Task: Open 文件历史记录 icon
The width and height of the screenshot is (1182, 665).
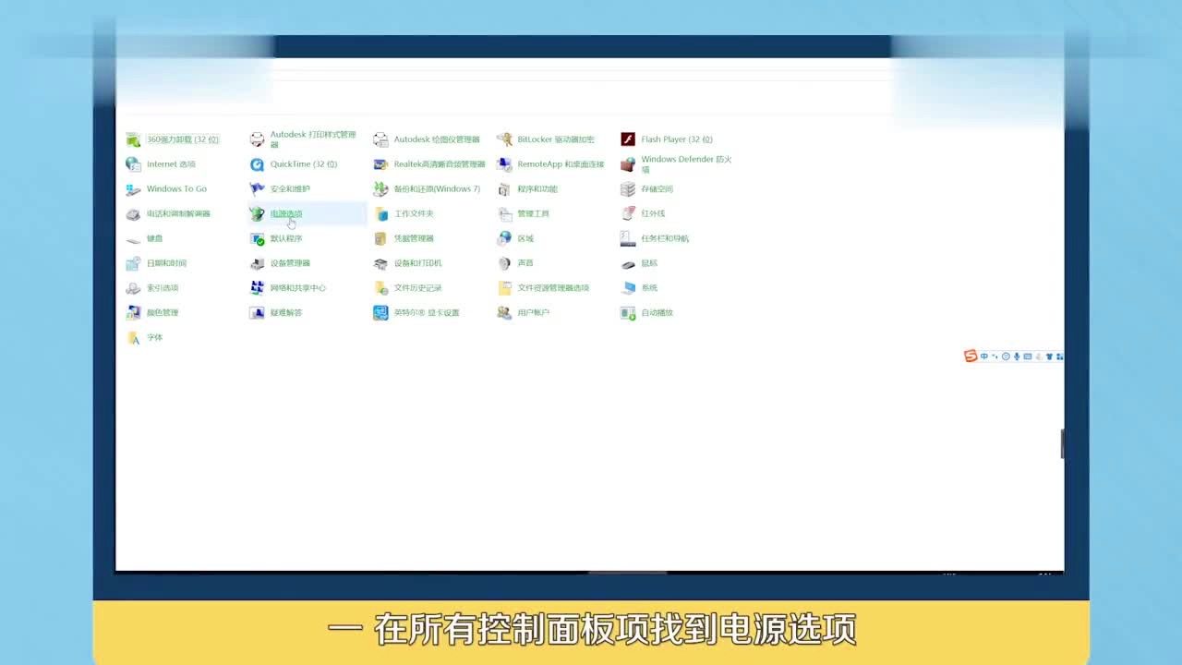Action: [x=380, y=288]
